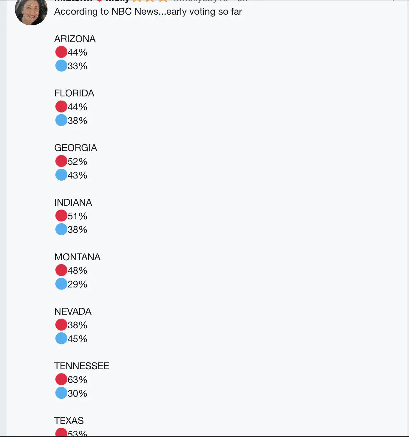
Task: Click the GEORGIA state label
Action: [x=76, y=148]
